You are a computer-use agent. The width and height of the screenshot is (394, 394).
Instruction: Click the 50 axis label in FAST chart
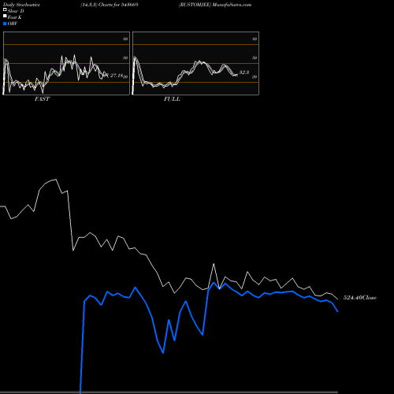click(125, 58)
